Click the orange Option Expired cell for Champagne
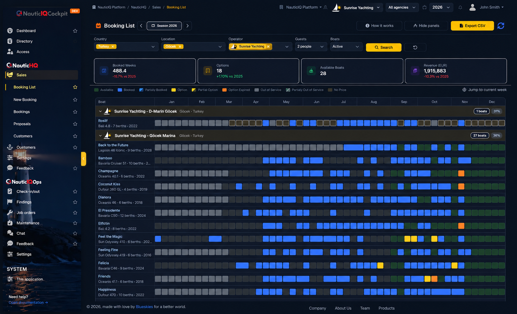 click(461, 173)
